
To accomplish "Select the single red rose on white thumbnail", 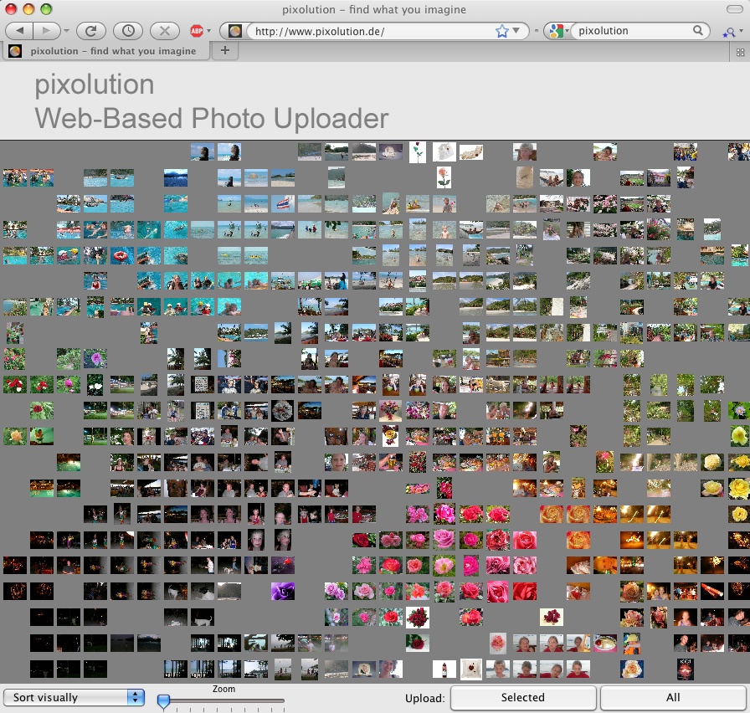I will click(417, 152).
